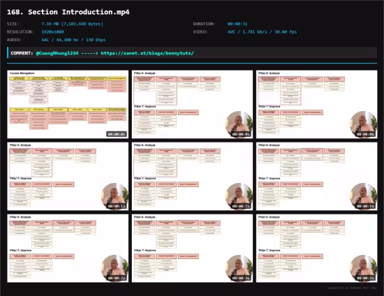Click presenter webcam circle in 00:00:22 frame
This screenshot has width=384, height=296.
[115, 268]
